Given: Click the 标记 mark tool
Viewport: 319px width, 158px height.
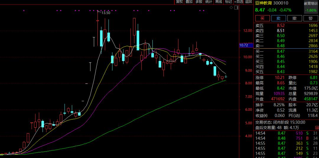Looking at the screenshot, I should pyautogui.click(x=228, y=2).
